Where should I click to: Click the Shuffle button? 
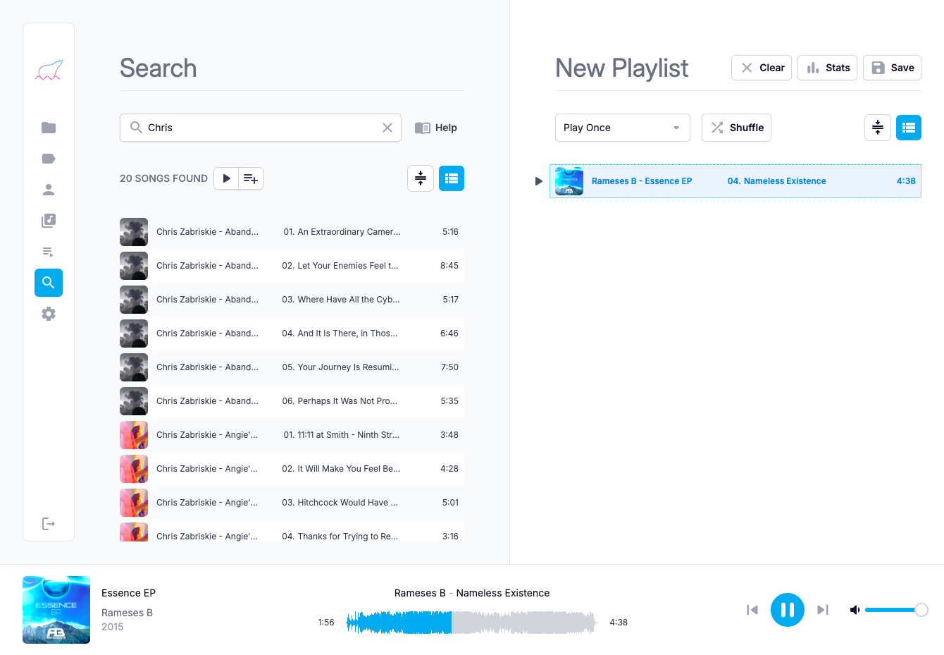pyautogui.click(x=736, y=128)
